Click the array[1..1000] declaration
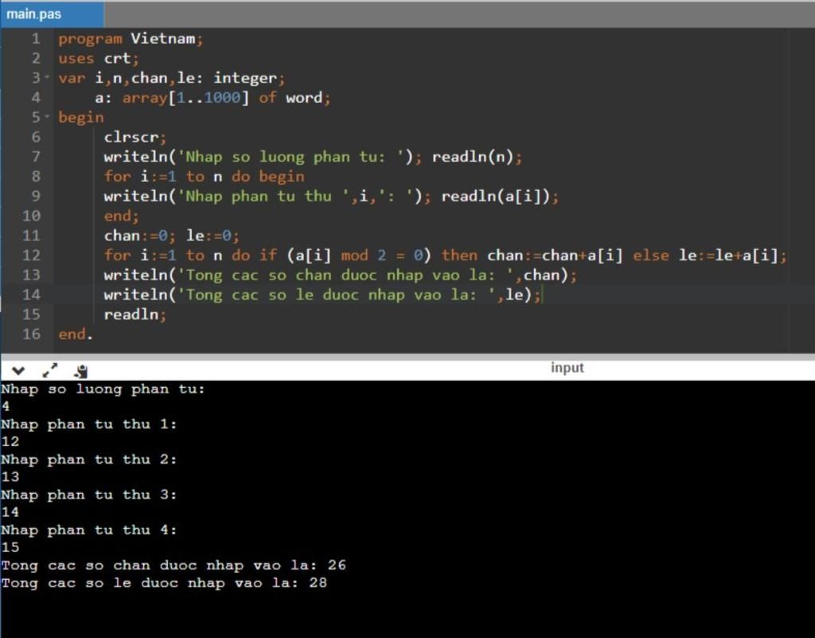Image resolution: width=815 pixels, height=638 pixels. [185, 98]
